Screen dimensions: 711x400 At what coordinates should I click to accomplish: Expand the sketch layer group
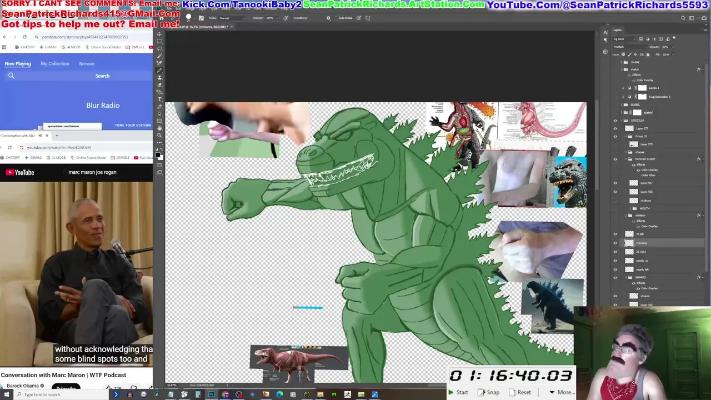point(621,69)
